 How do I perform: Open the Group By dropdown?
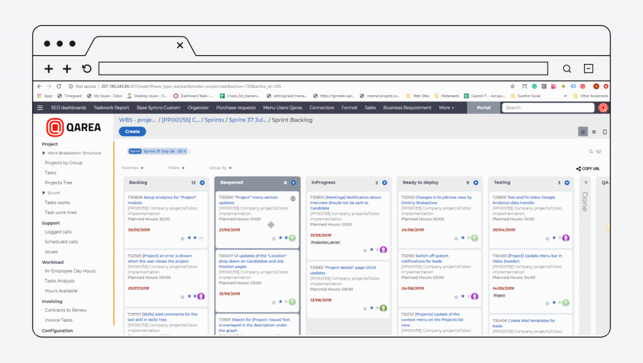click(220, 168)
